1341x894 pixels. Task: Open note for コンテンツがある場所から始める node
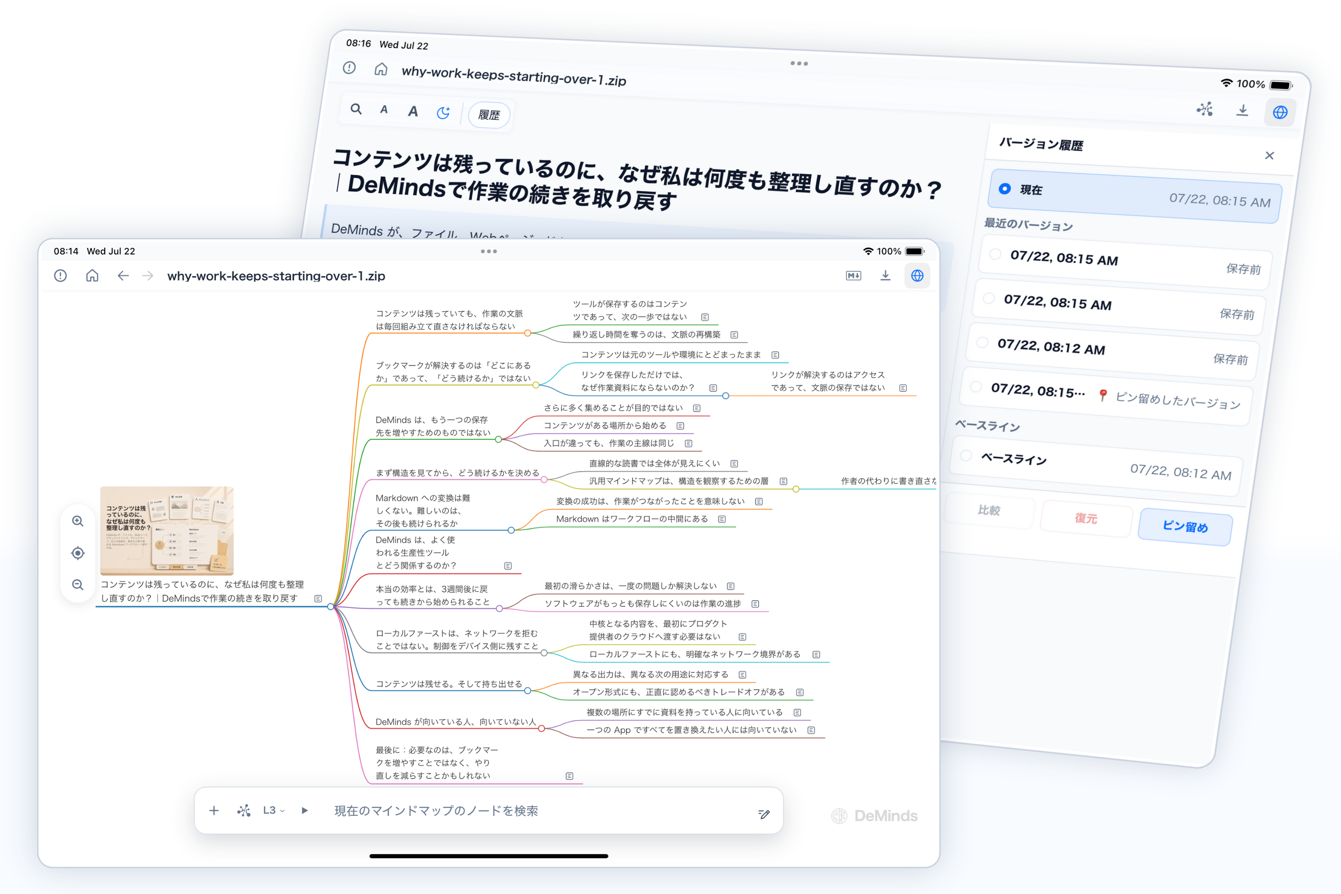pyautogui.click(x=680, y=426)
